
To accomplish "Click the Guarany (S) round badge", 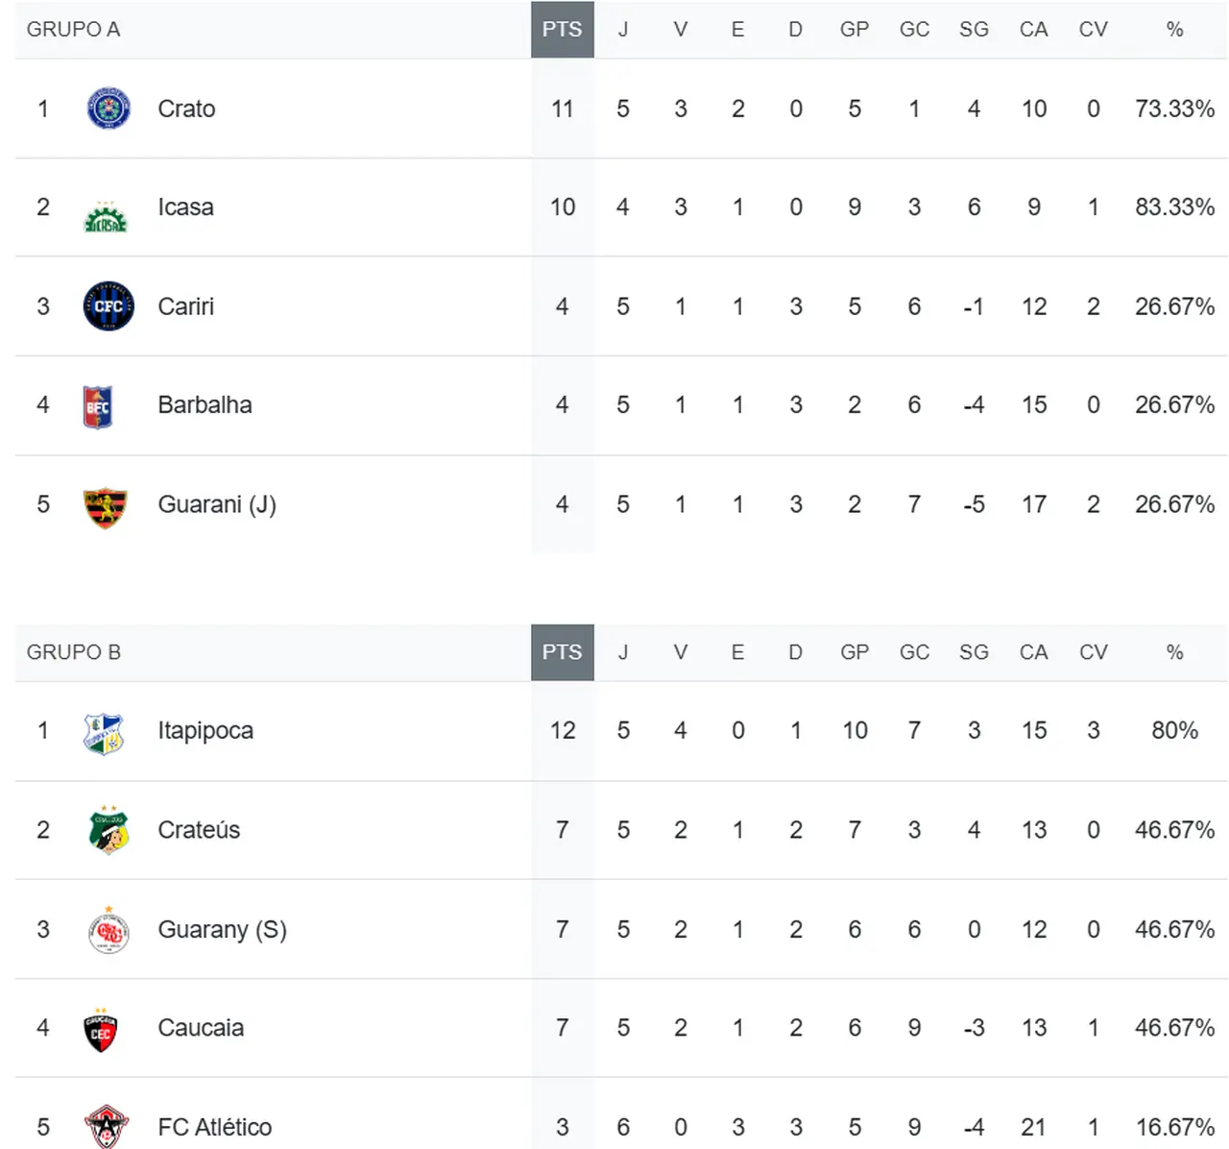I will (108, 931).
